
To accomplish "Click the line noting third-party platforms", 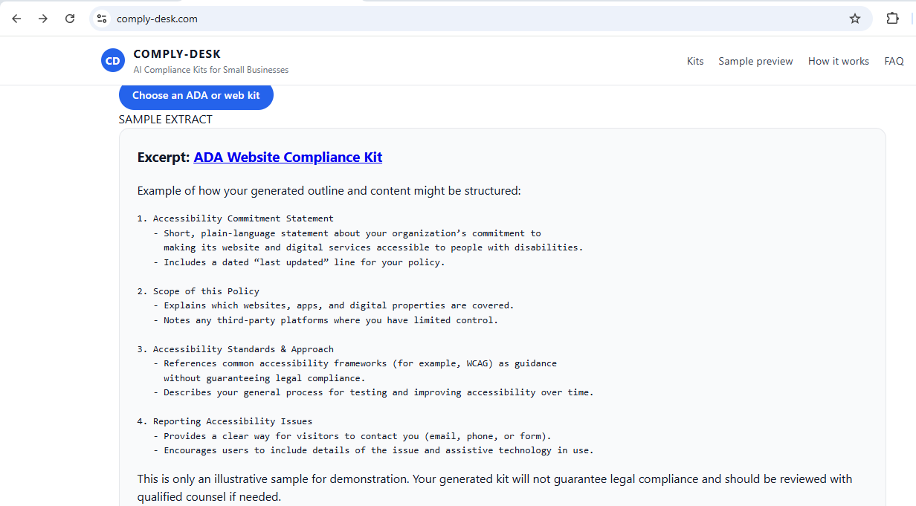I will pos(326,320).
